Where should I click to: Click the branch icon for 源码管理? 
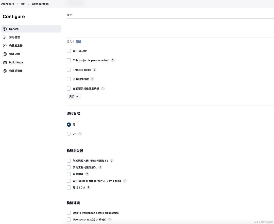5,37
